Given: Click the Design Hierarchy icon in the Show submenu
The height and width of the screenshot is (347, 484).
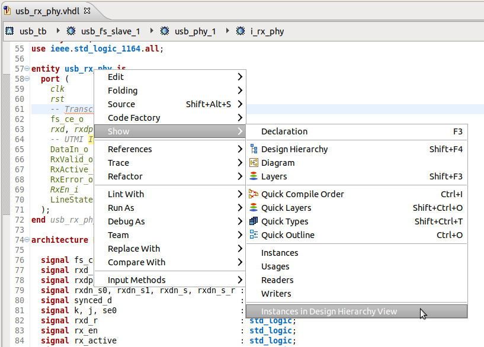Looking at the screenshot, I should tap(255, 149).
